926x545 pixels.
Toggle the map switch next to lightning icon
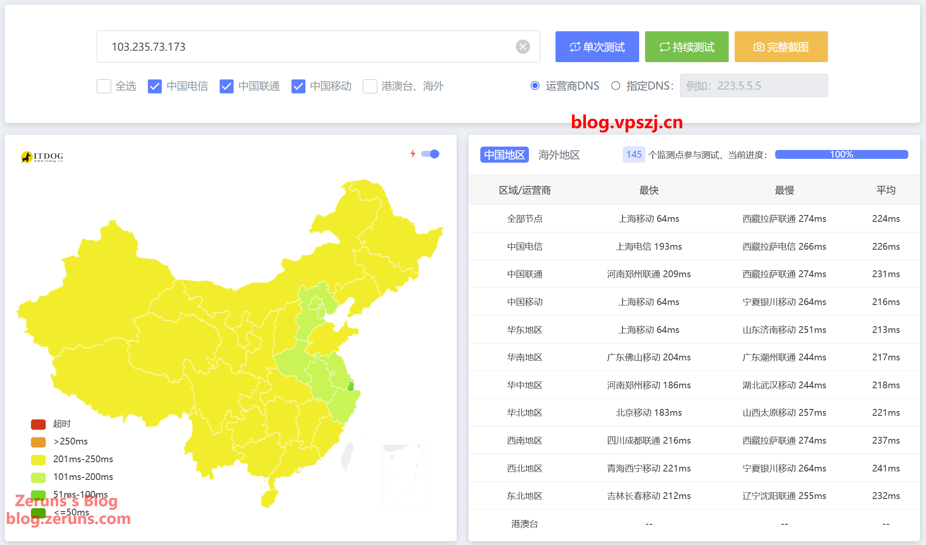[430, 154]
